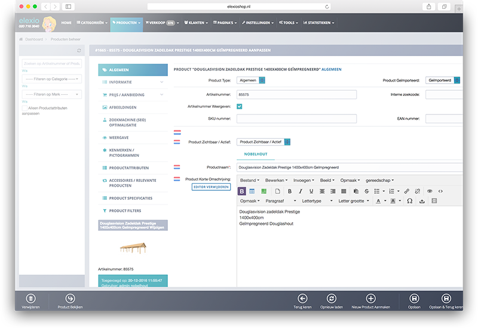478x328 pixels.
Task: Click the last icon in editor's second toolbar row
Action: (x=434, y=201)
